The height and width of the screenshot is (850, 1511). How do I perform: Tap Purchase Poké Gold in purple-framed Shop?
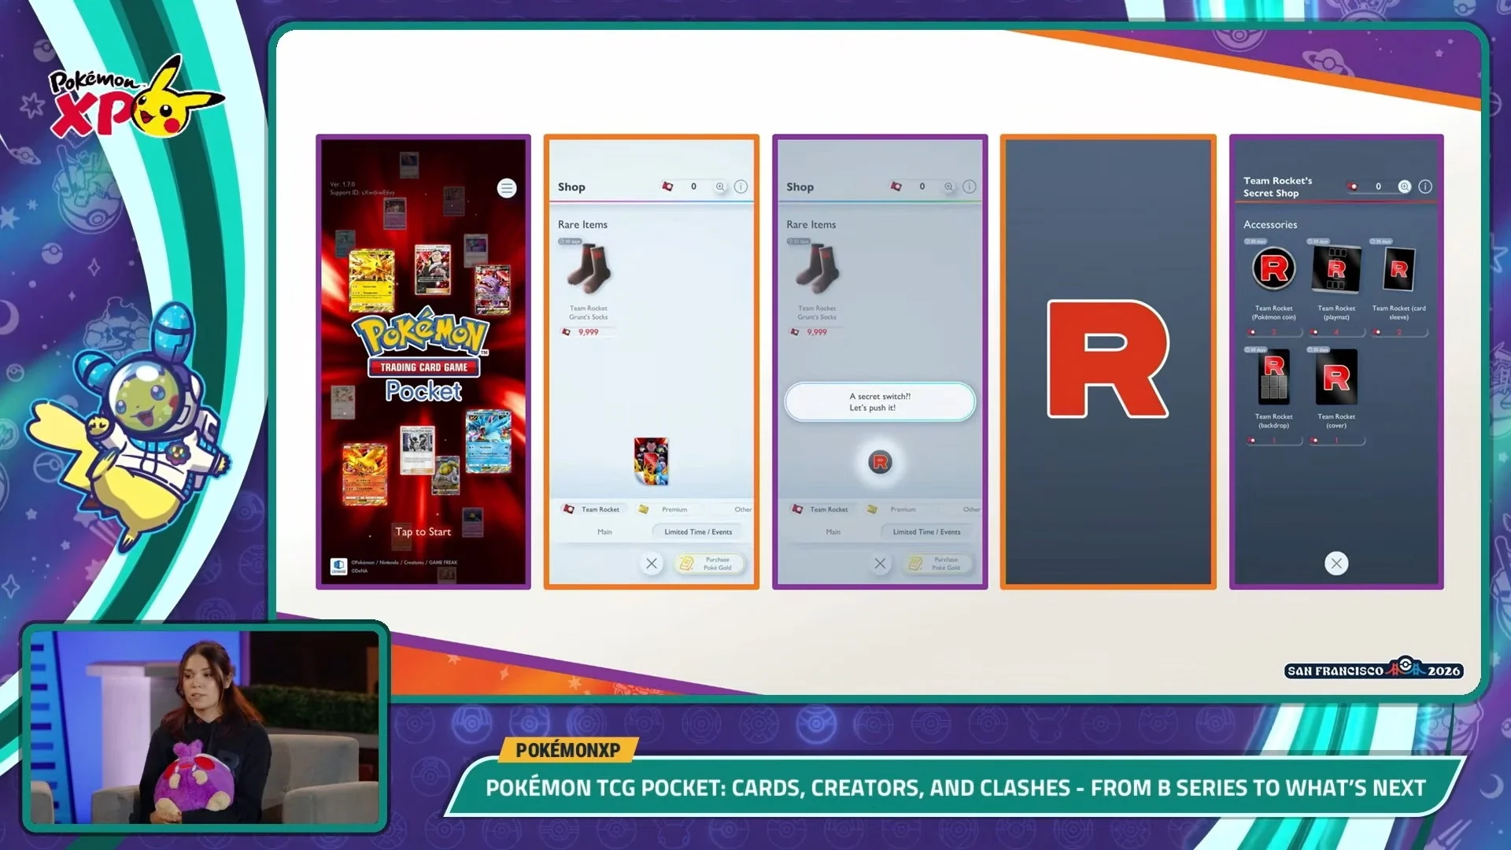pos(937,564)
